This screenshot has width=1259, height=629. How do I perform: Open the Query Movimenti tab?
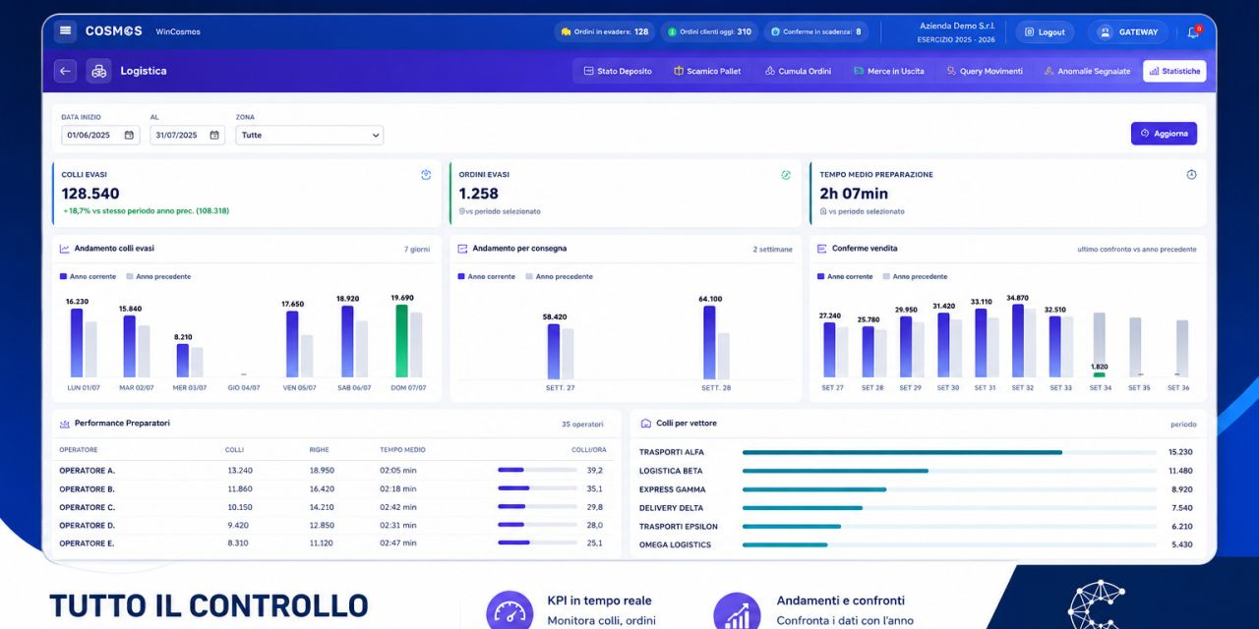(x=985, y=71)
